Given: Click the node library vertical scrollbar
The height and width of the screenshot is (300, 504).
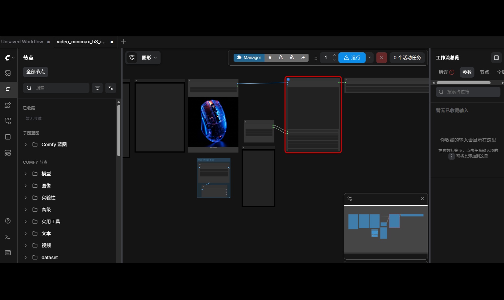Looking at the screenshot, I should click(119, 130).
